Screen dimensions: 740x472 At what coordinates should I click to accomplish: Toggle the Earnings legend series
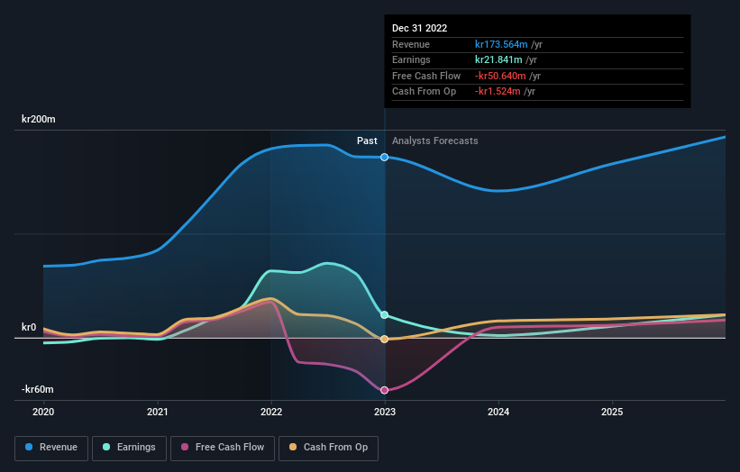click(x=129, y=448)
